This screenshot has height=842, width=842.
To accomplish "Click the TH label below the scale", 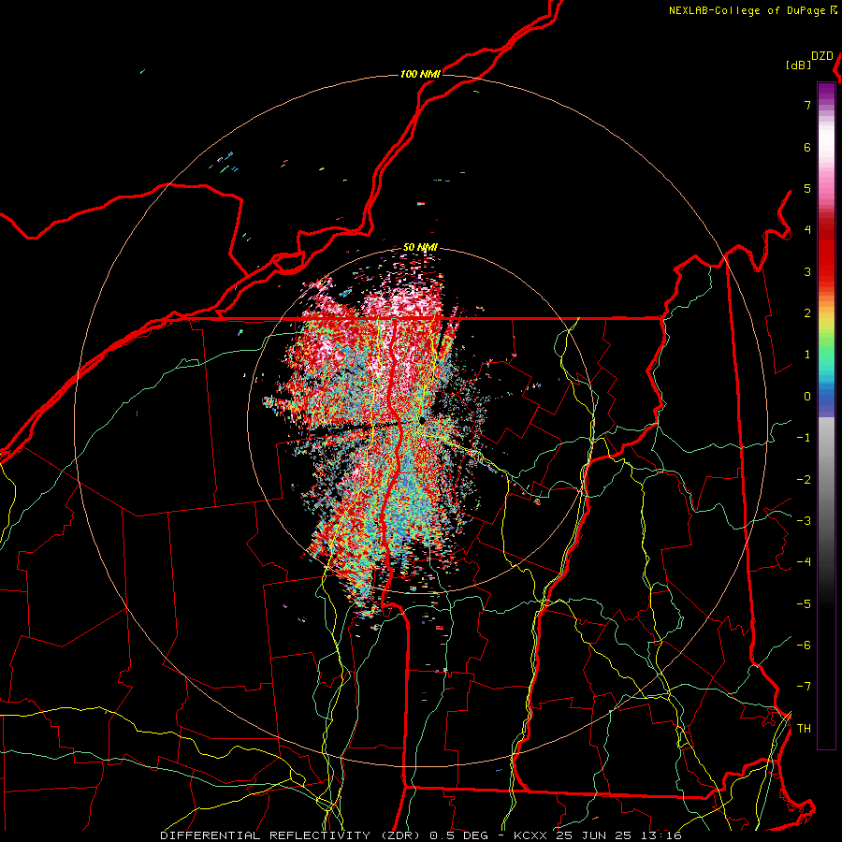I will click(x=804, y=729).
